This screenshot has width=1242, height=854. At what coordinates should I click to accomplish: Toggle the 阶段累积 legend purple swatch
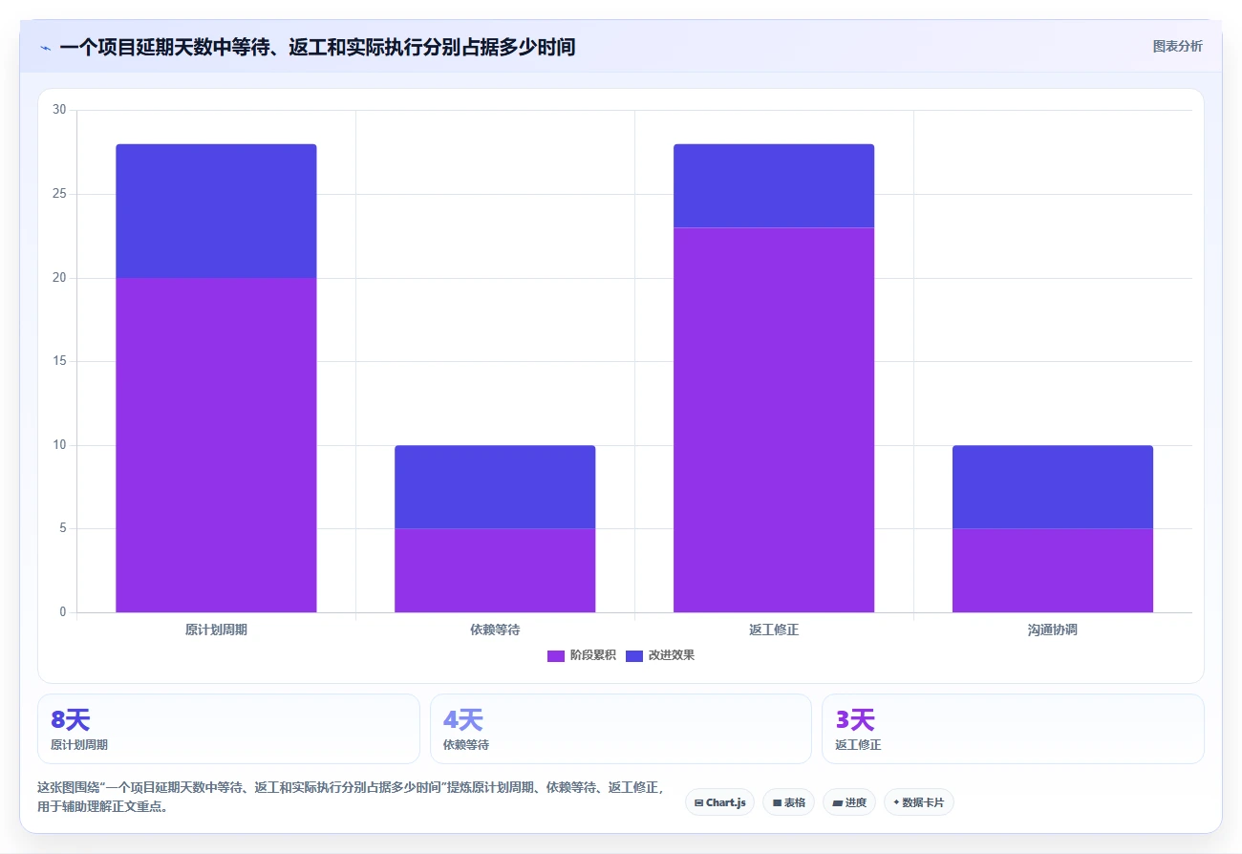point(556,655)
